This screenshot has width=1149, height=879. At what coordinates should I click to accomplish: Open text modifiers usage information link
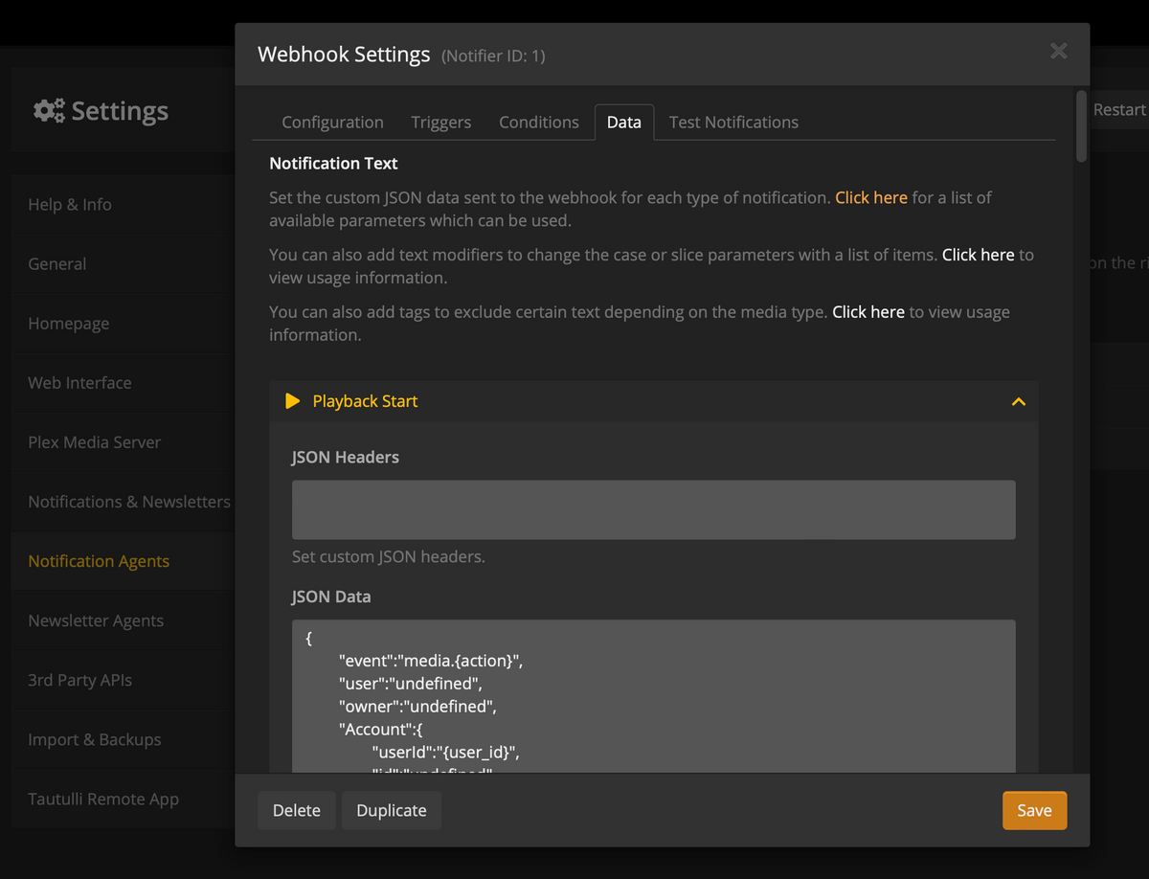click(978, 255)
